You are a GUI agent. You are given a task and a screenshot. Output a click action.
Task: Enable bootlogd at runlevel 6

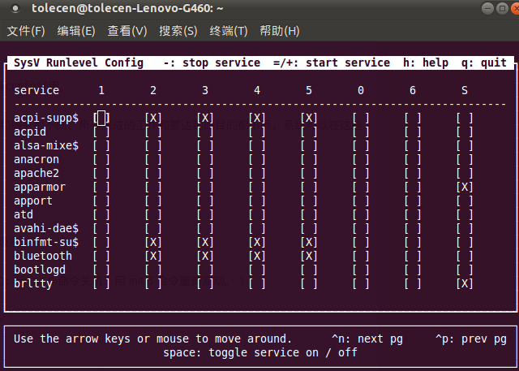413,270
